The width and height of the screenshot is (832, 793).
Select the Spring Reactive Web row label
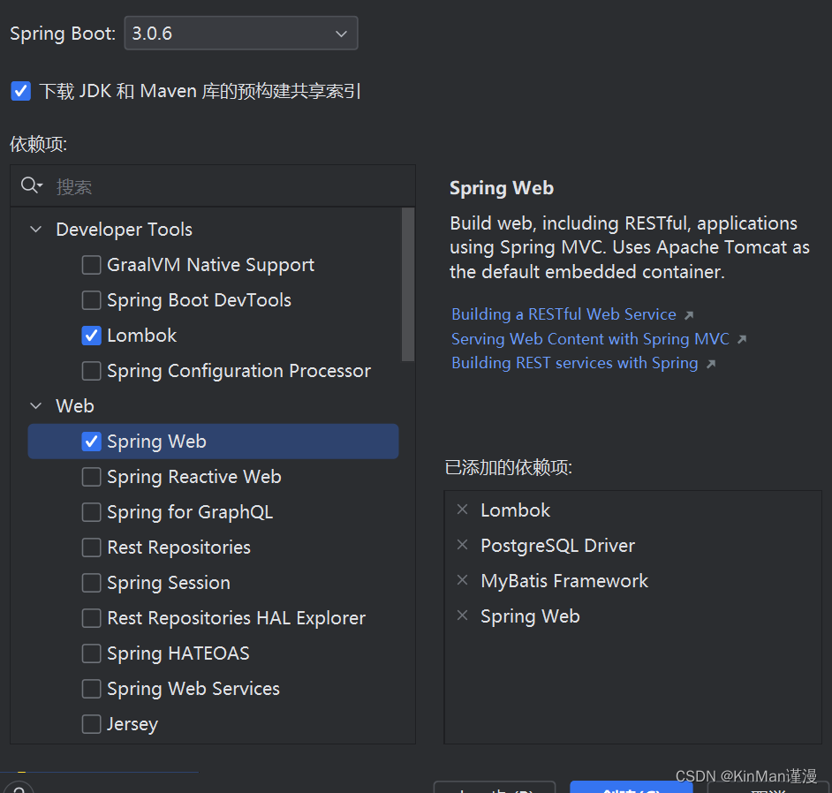pyautogui.click(x=194, y=478)
